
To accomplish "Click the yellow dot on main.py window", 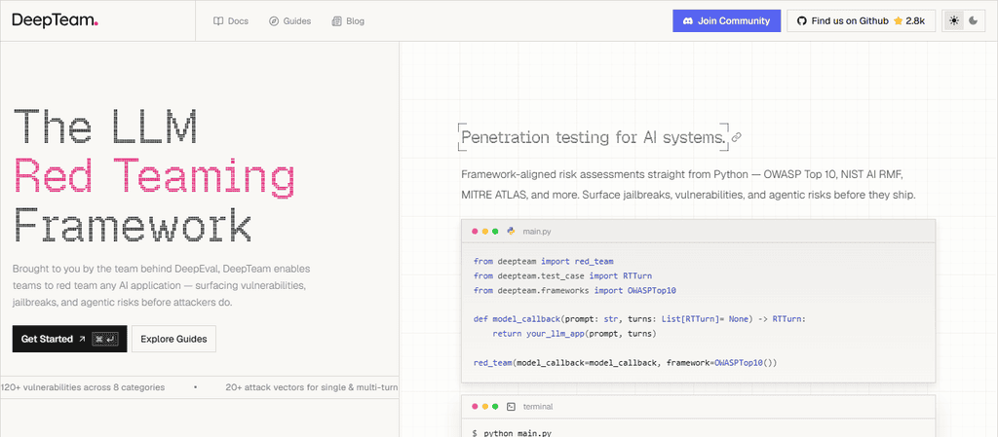I will click(485, 232).
